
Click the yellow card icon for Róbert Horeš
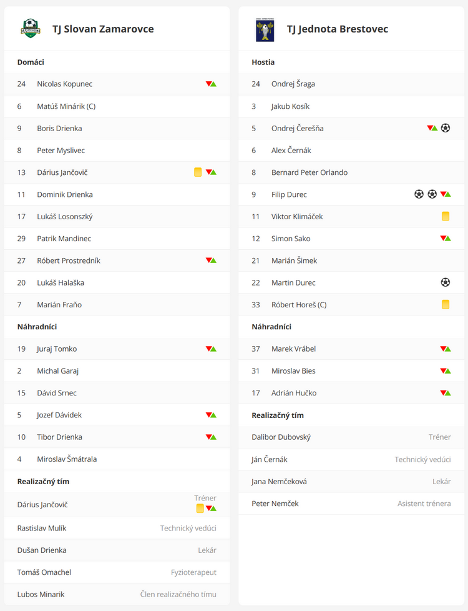click(446, 304)
